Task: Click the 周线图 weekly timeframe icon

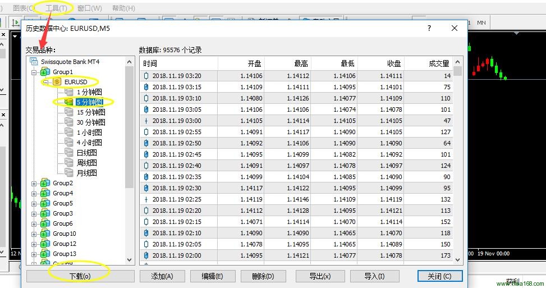Action: (x=69, y=163)
